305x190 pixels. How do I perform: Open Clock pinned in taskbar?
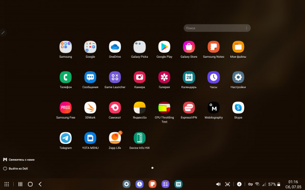tap(139, 184)
